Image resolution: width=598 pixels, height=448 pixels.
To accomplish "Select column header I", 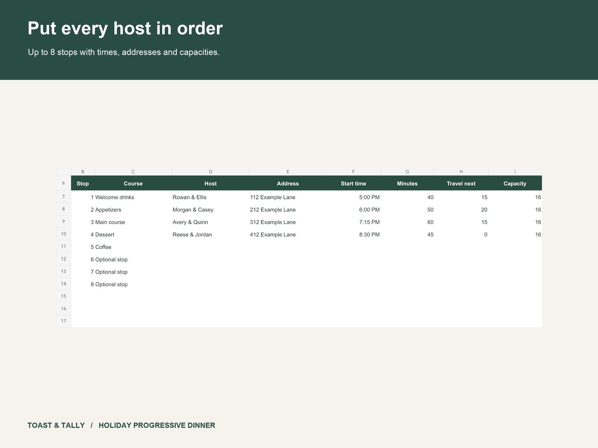I will click(515, 172).
